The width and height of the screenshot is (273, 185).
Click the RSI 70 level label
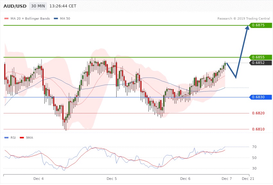coord(254,147)
